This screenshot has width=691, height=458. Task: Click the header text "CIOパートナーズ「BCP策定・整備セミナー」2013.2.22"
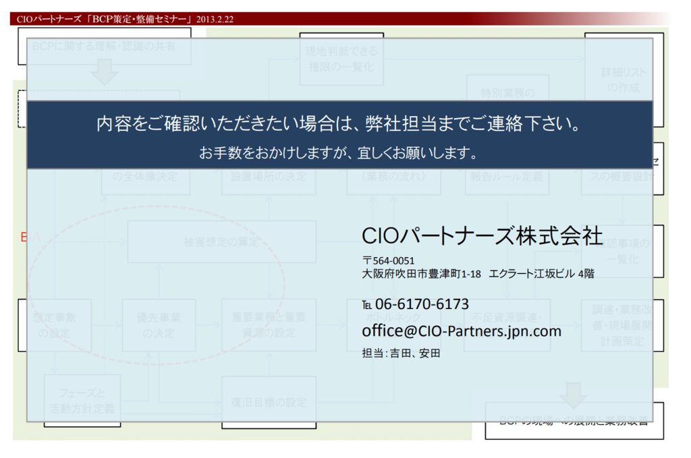(125, 19)
